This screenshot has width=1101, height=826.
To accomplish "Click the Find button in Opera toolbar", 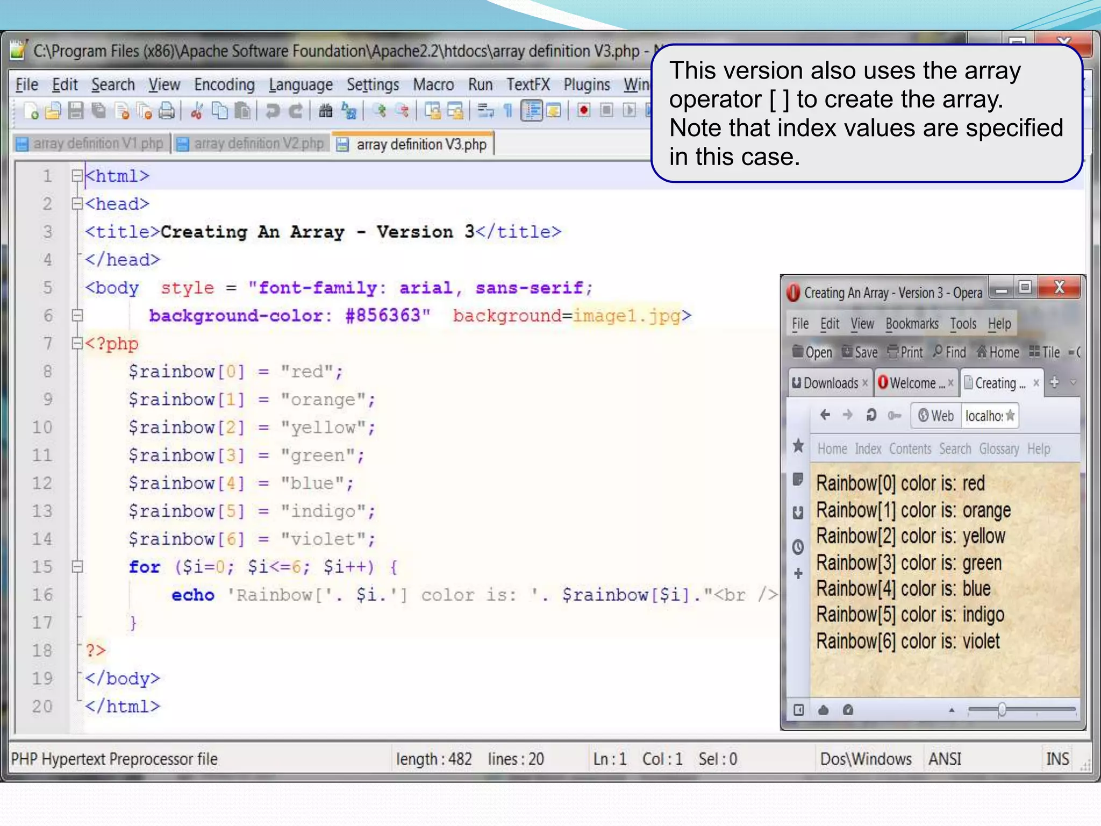I will click(949, 352).
